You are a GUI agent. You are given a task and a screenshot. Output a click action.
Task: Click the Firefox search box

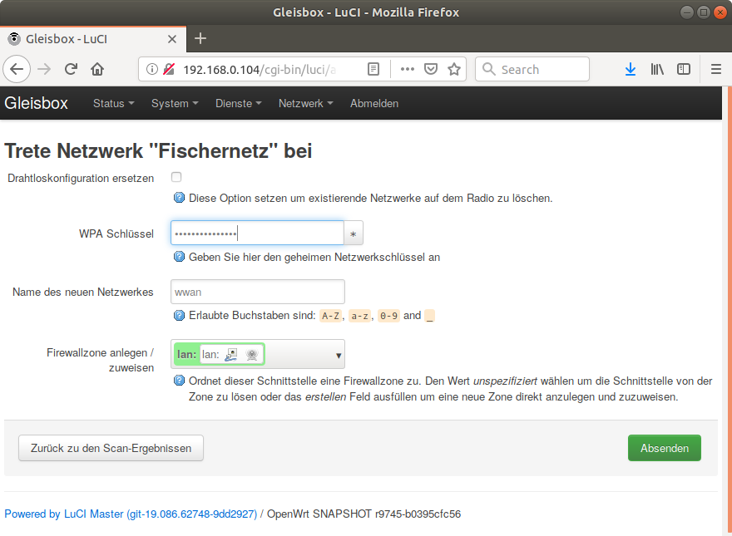tap(532, 69)
